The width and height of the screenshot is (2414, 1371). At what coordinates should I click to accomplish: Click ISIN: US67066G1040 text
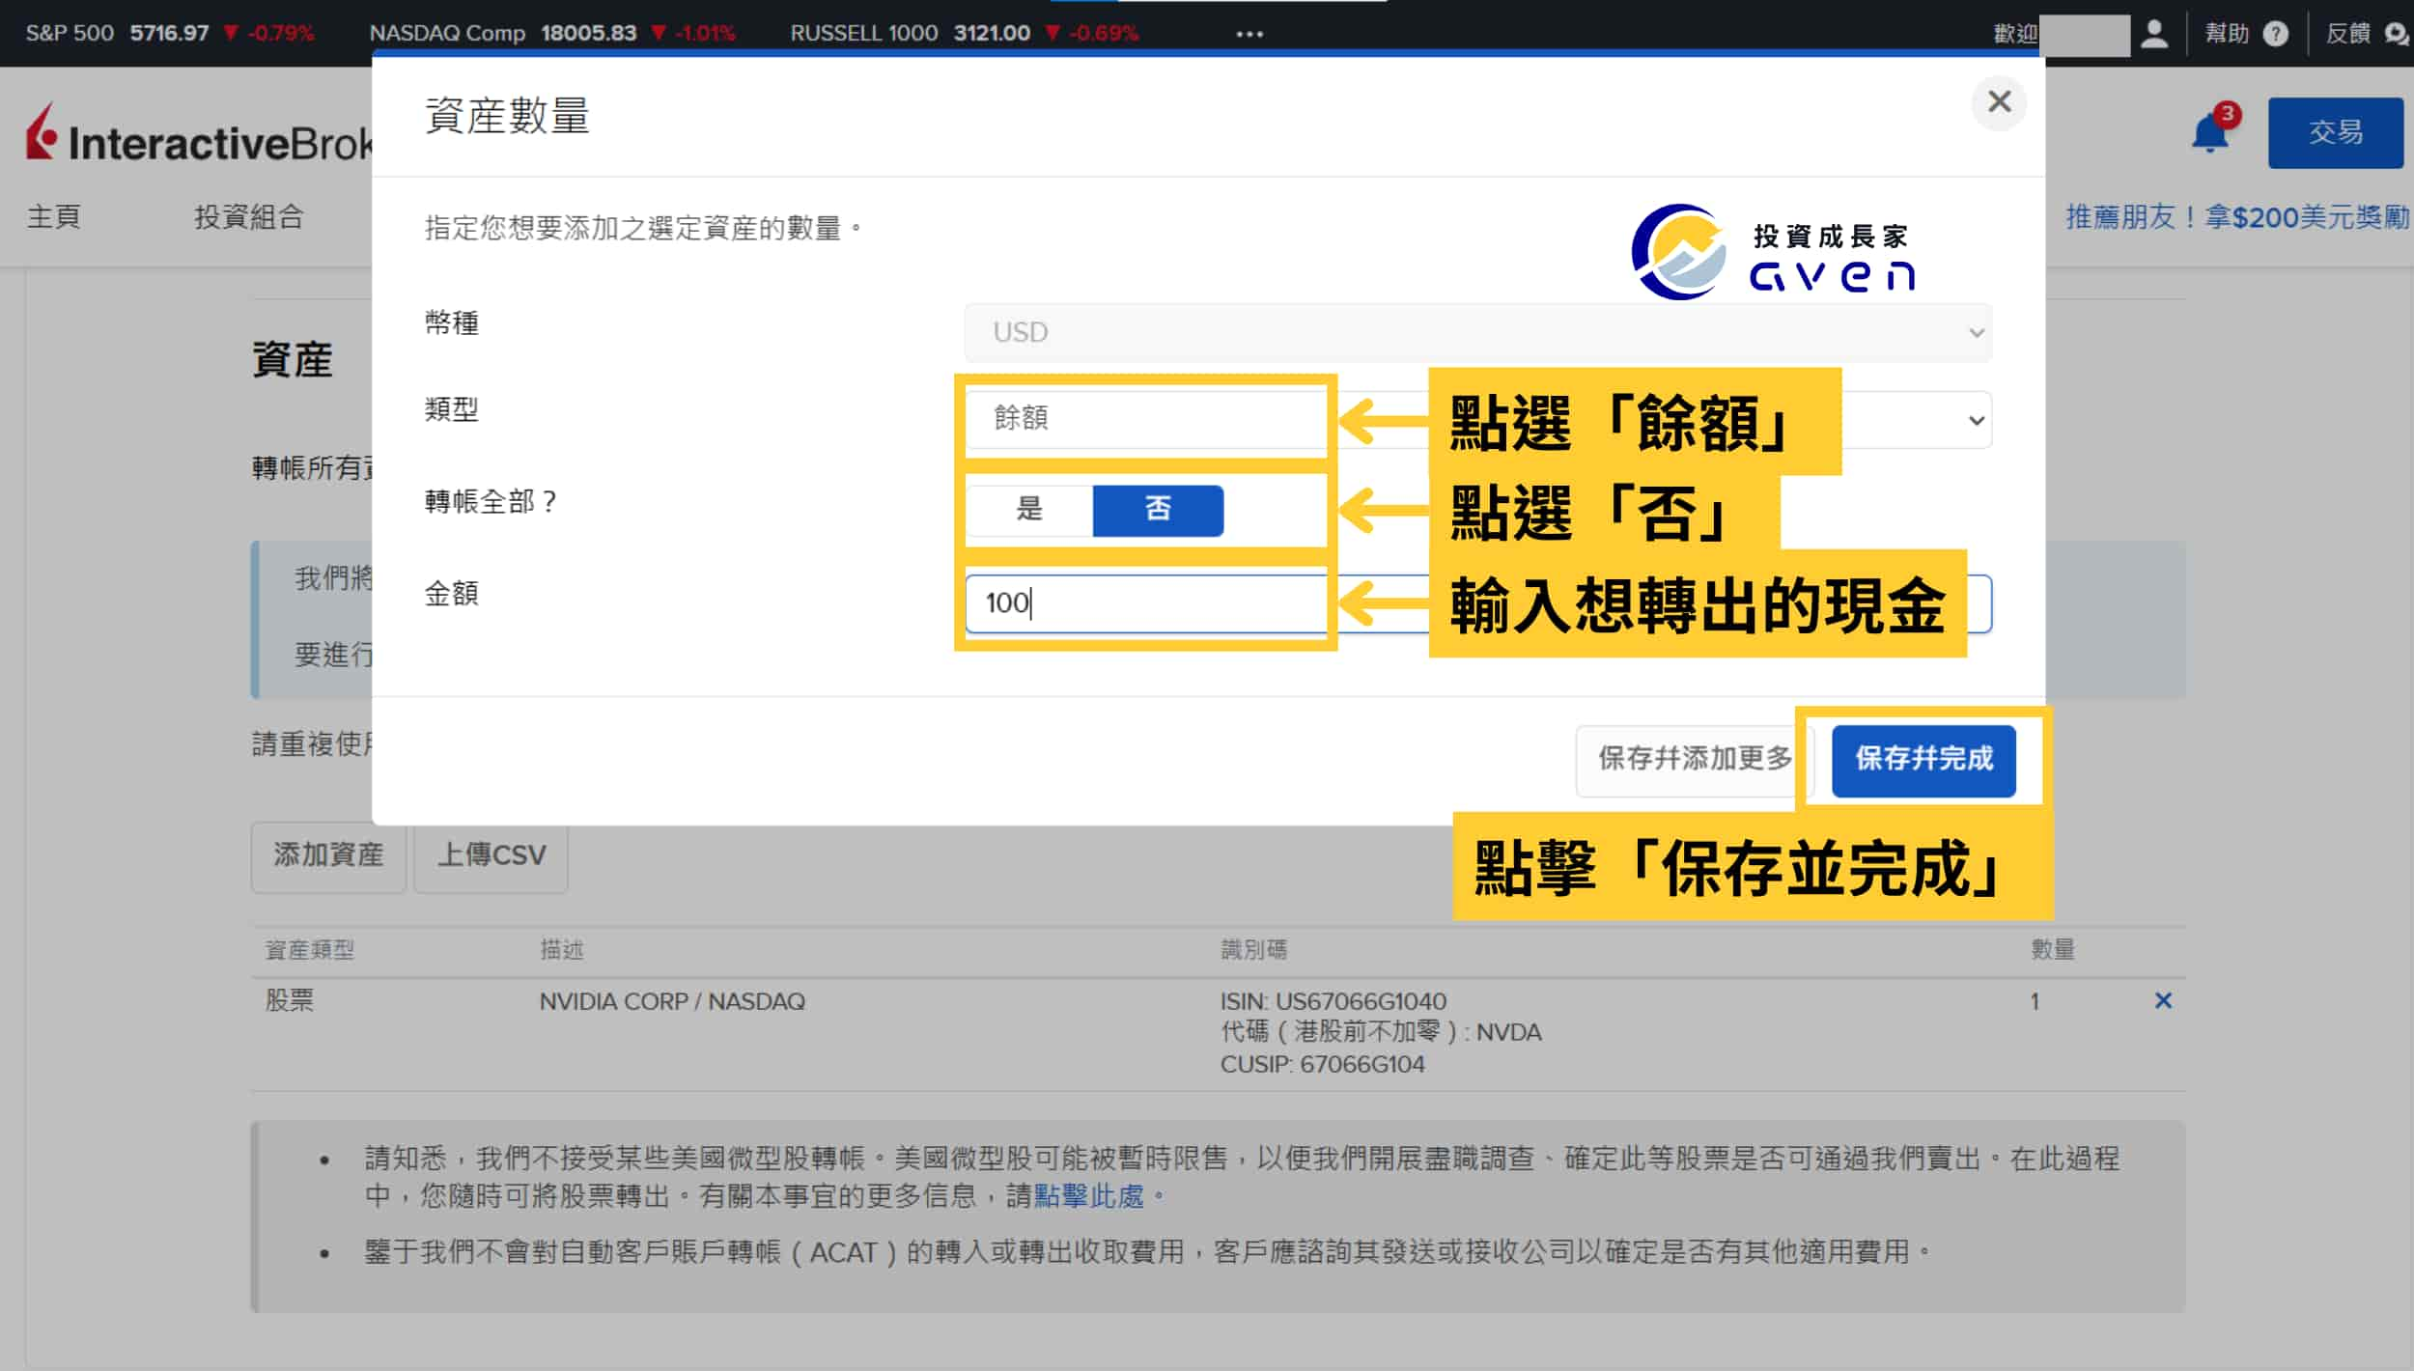(x=1333, y=1001)
